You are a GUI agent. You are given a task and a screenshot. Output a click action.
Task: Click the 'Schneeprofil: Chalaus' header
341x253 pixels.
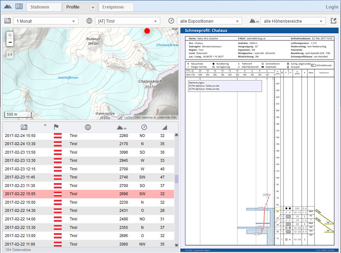[x=206, y=31]
